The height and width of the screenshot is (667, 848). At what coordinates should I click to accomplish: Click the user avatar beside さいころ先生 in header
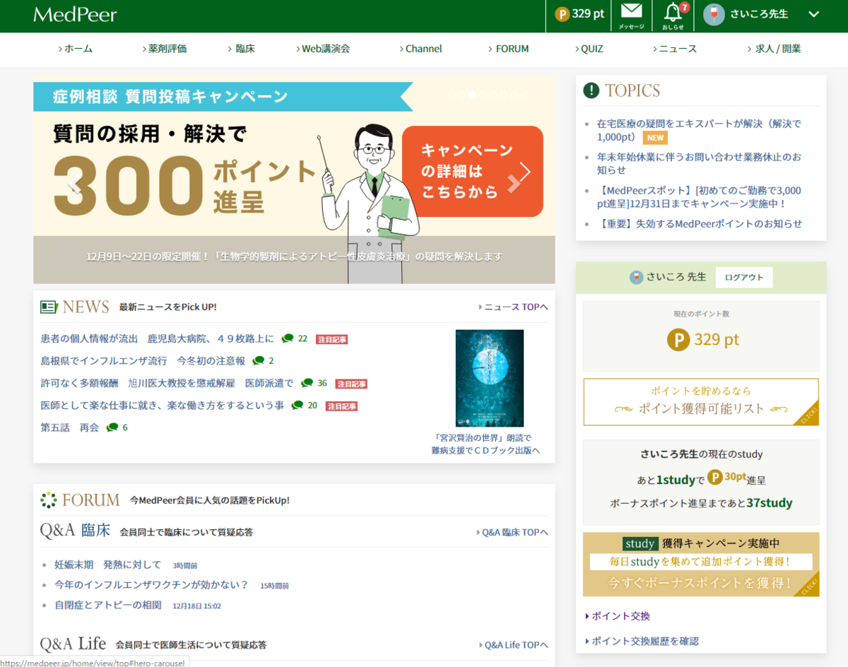(x=714, y=14)
